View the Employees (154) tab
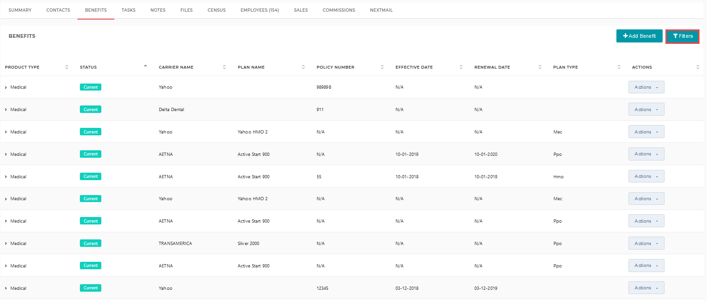This screenshot has height=301, width=707. (x=260, y=10)
